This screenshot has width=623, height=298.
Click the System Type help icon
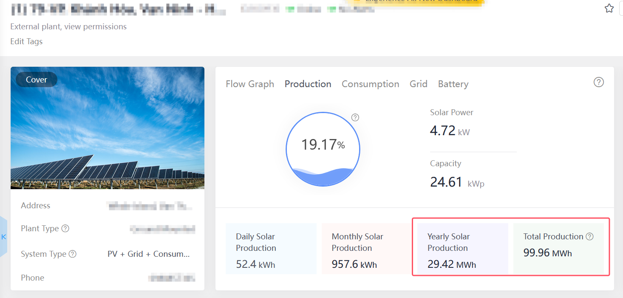click(73, 254)
